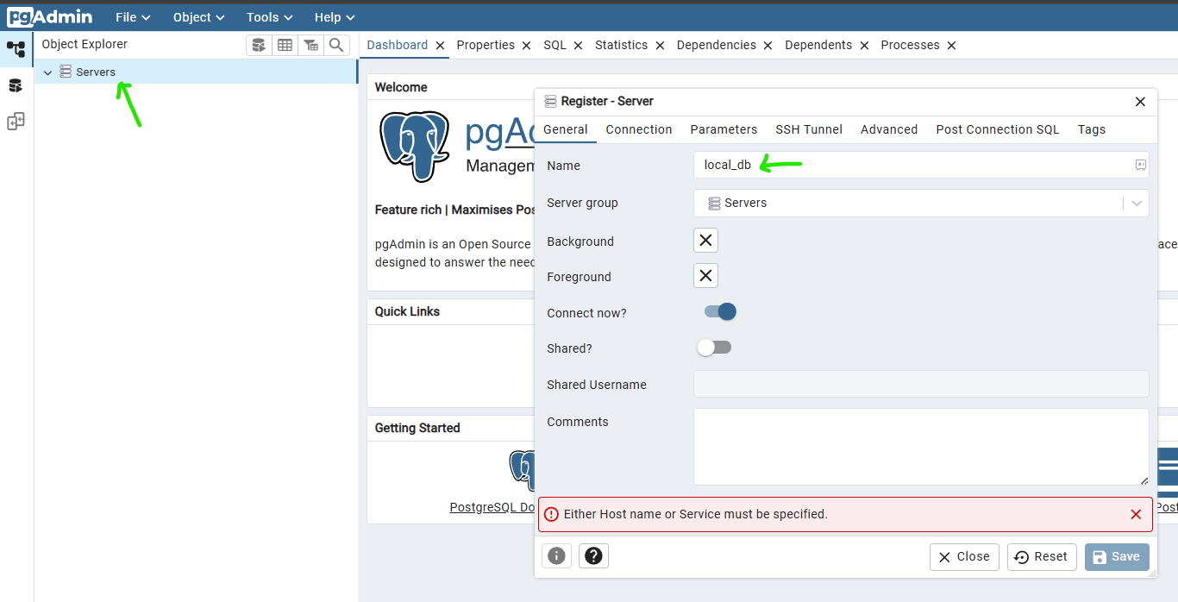Dismiss the host name error message

click(1136, 514)
